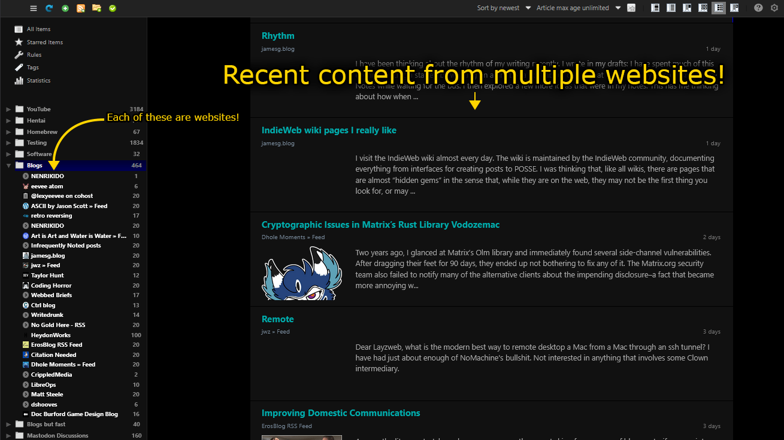Collapse the Blogs folder
Image resolution: width=784 pixels, height=440 pixels.
[x=8, y=166]
